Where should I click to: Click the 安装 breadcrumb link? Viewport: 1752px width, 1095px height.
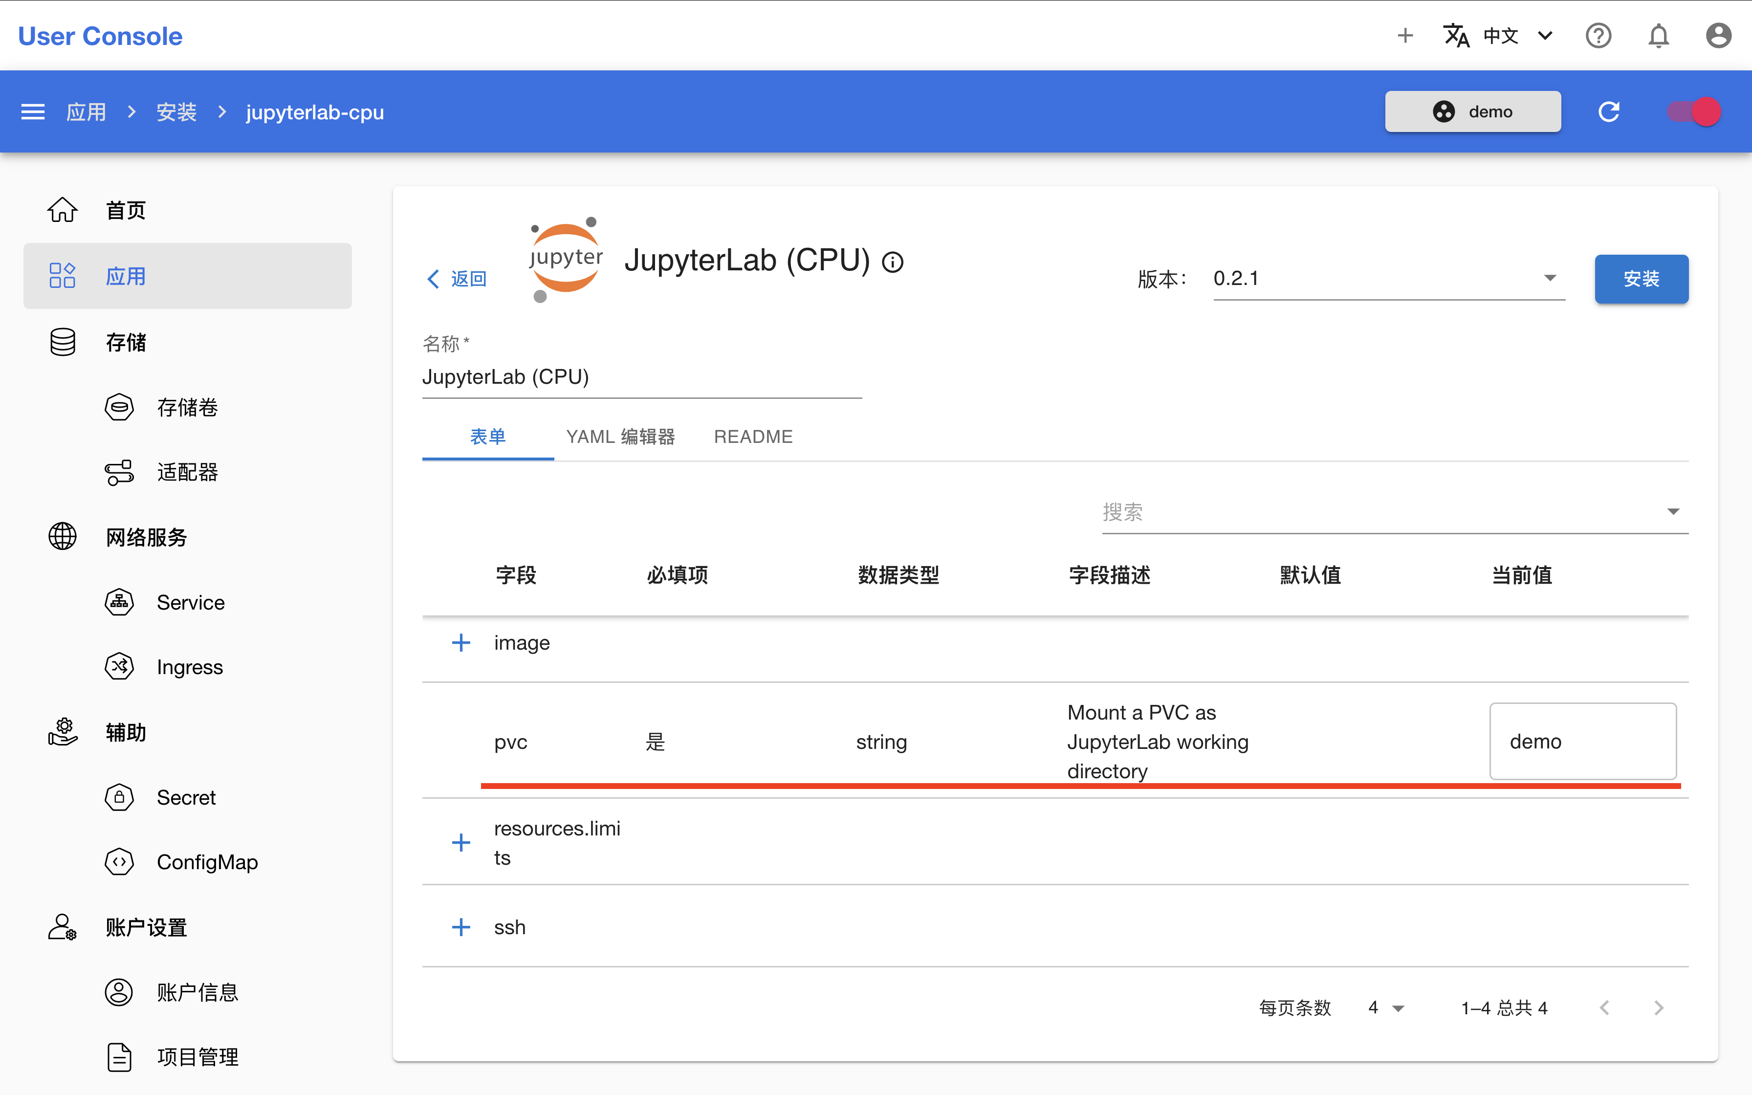176,112
